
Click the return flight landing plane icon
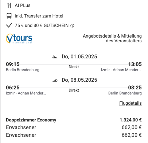click(x=55, y=80)
